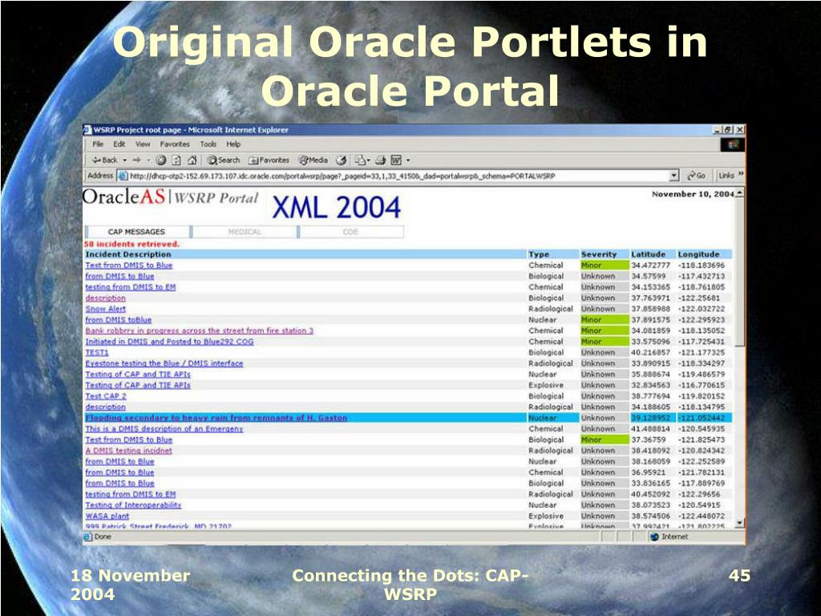Click the green Minor cell for Bank robbery
Image resolution: width=821 pixels, height=616 pixels.
coord(605,330)
